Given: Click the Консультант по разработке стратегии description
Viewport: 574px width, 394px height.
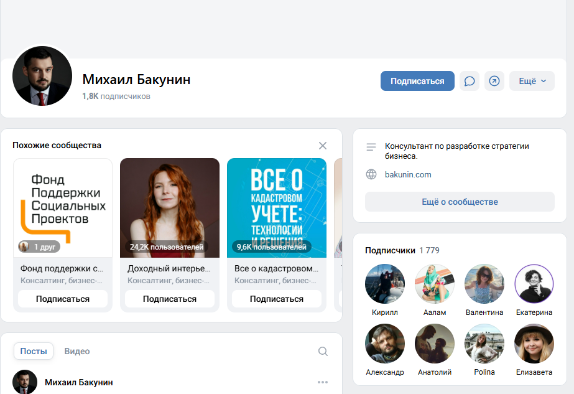Looking at the screenshot, I should pyautogui.click(x=457, y=151).
